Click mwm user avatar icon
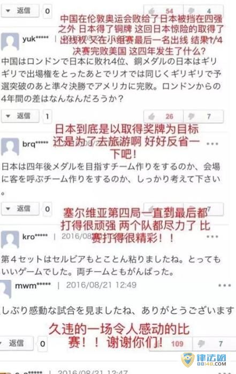236x374 pixels. click(x=5, y=289)
